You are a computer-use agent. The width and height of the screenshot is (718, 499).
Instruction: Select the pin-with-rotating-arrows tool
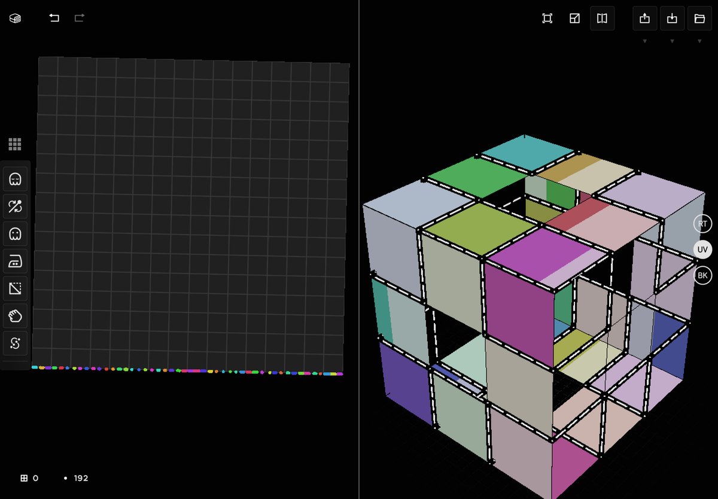coord(15,207)
